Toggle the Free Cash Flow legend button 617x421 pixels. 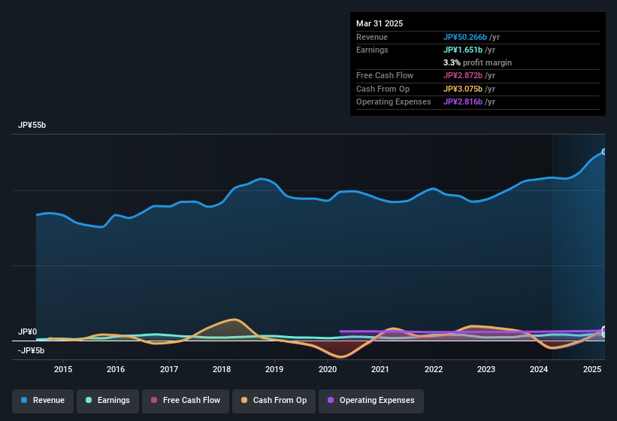(x=186, y=401)
